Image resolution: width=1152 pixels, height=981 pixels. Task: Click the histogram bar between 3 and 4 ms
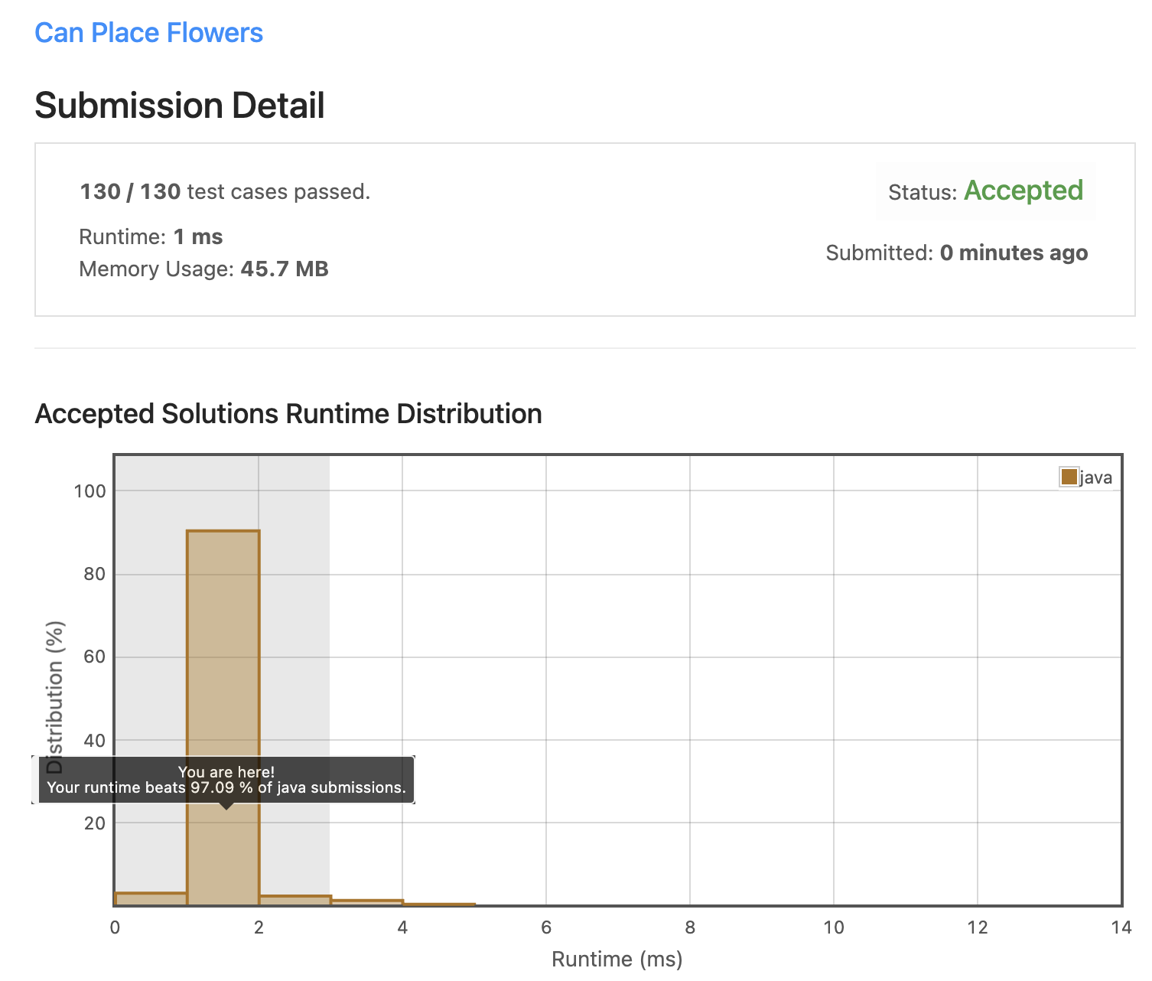point(367,903)
